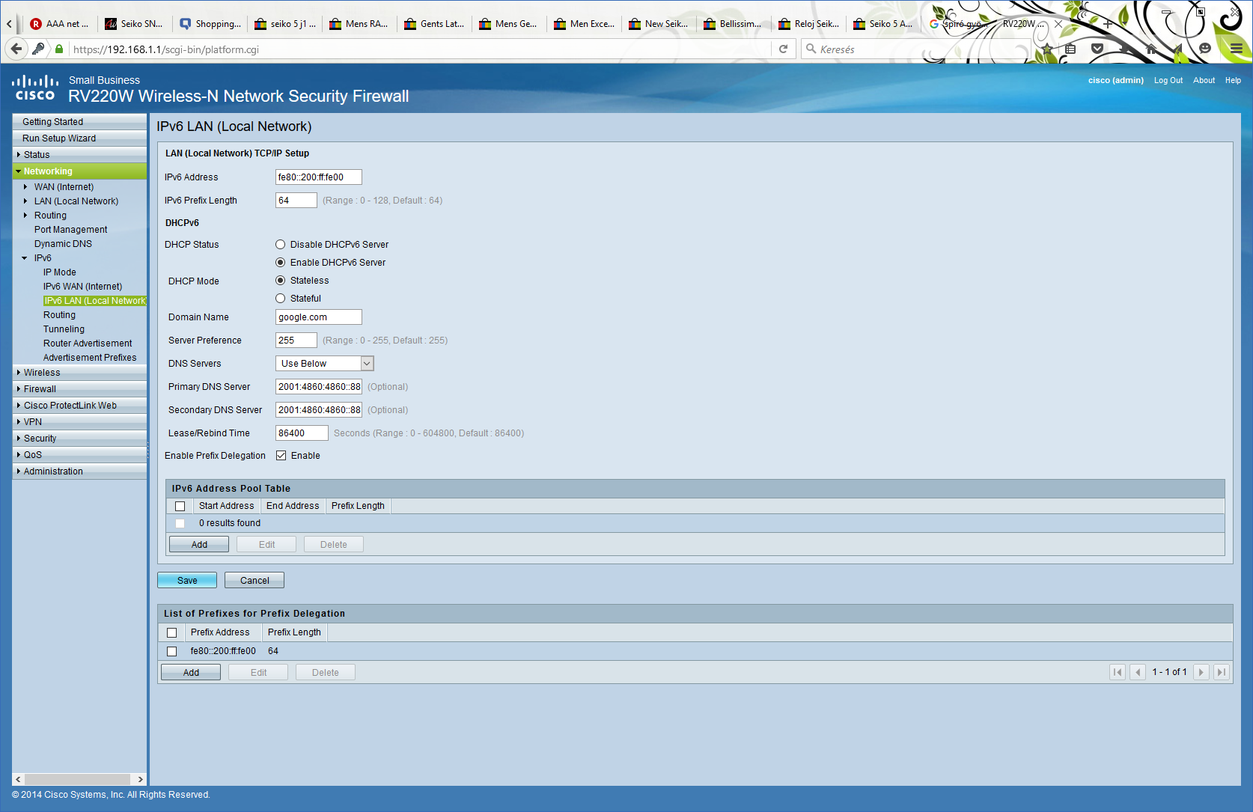1253x812 pixels.
Task: Restore down the browser window
Action: [x=1201, y=12]
